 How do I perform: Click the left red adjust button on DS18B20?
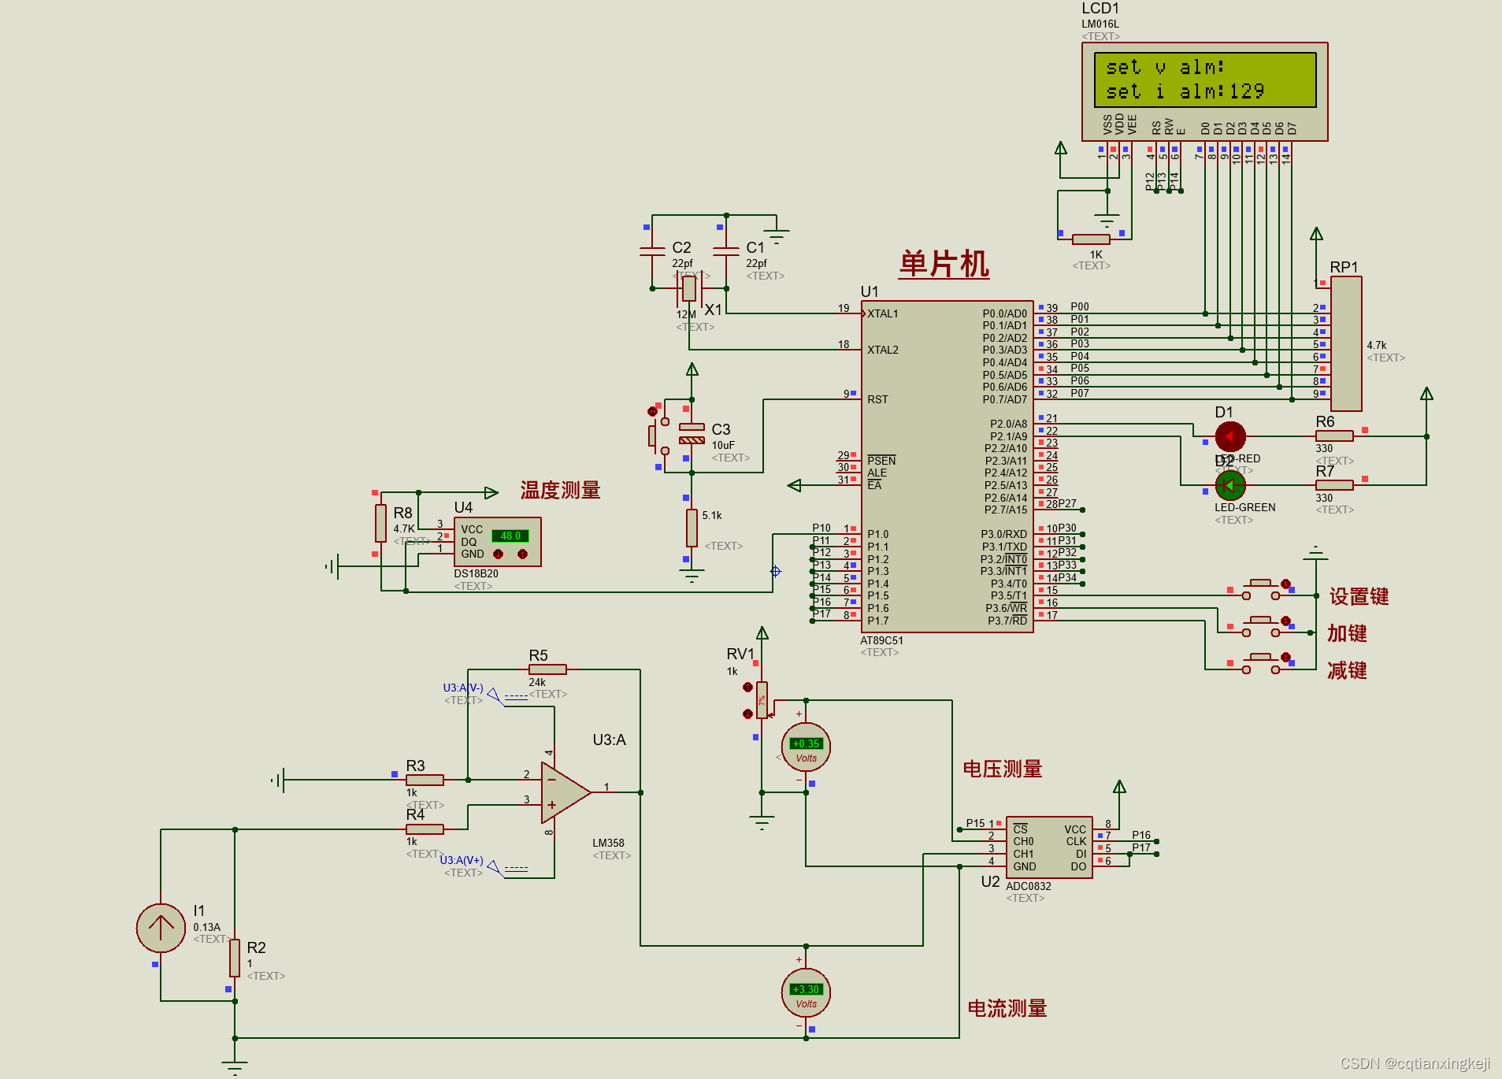(x=498, y=554)
